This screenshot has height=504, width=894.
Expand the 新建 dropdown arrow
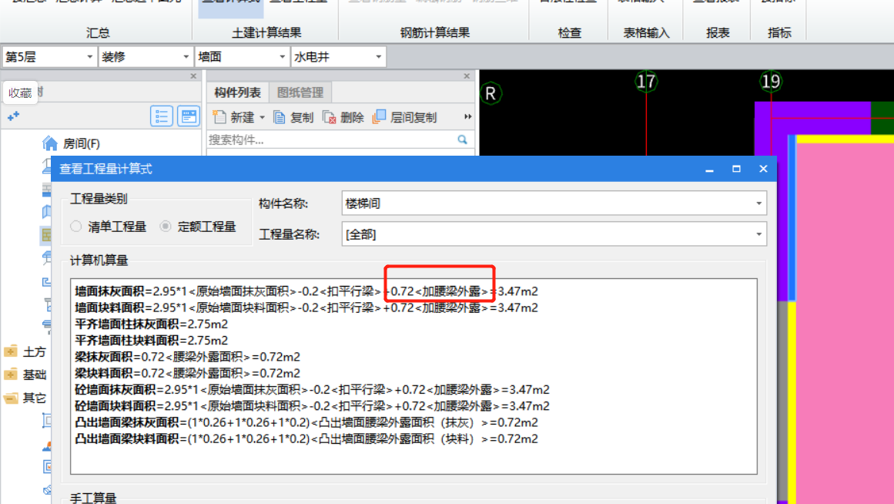point(263,118)
